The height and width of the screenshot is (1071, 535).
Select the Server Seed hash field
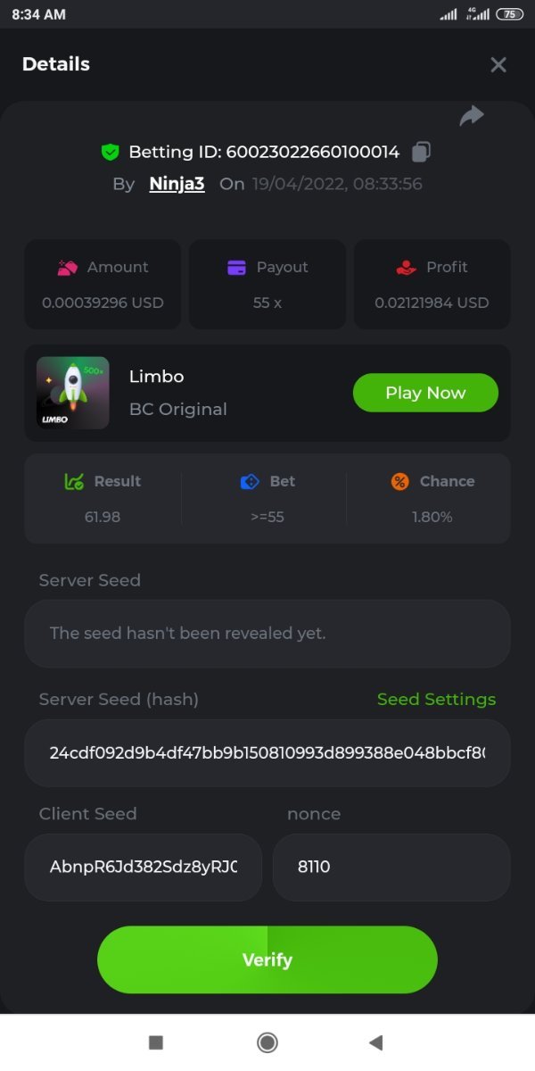click(x=267, y=752)
